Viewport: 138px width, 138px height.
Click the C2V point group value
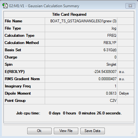point(113,101)
